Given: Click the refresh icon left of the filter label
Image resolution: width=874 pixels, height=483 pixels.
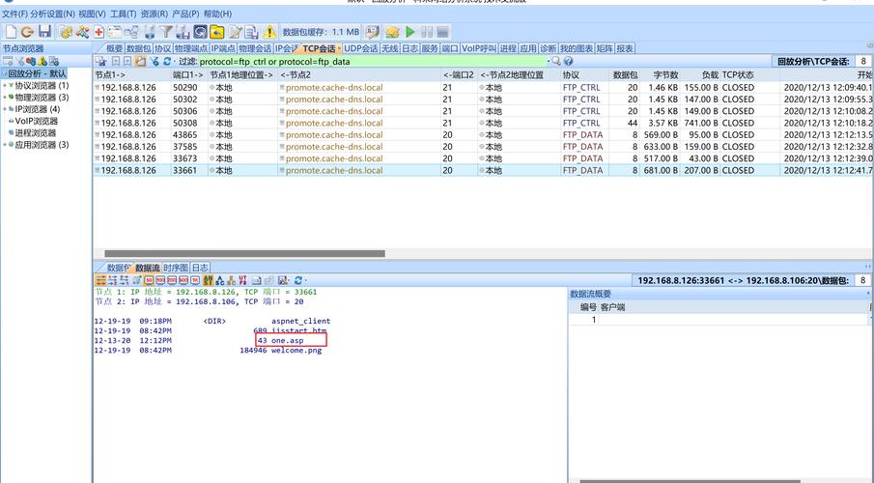Looking at the screenshot, I should 166,62.
